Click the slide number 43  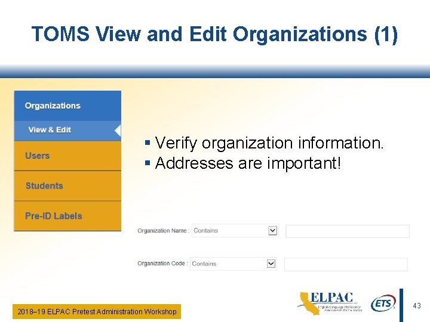pos(417,306)
